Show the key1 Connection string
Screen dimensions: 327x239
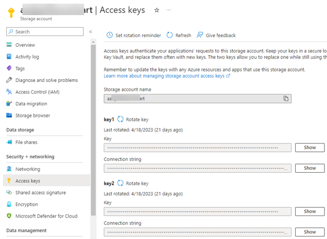pos(310,168)
